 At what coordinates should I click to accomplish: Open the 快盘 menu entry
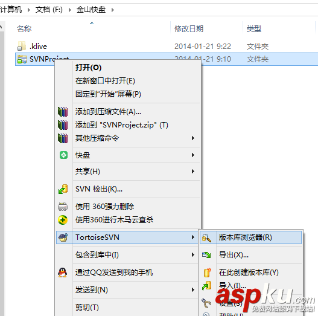83,155
